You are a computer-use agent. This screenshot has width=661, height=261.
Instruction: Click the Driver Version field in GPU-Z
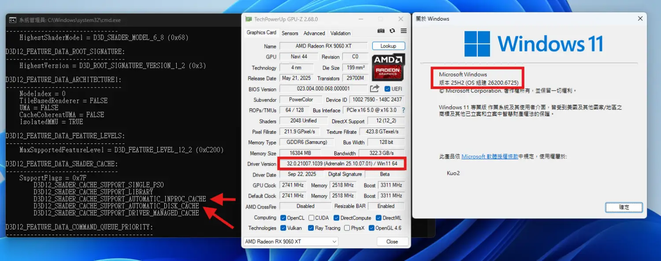(x=342, y=164)
